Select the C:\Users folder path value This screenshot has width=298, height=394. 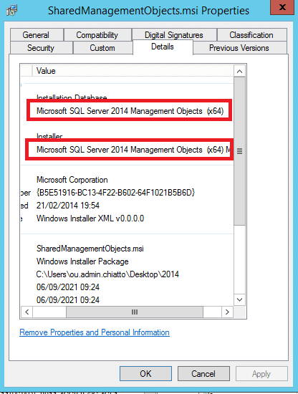tap(107, 274)
